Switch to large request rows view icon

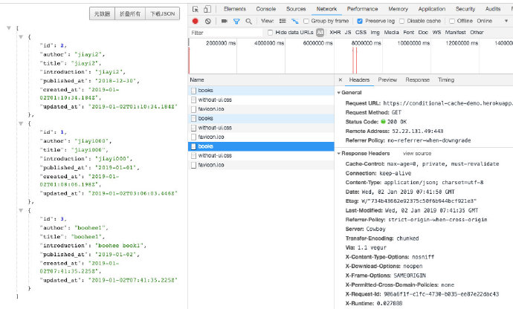pos(283,21)
